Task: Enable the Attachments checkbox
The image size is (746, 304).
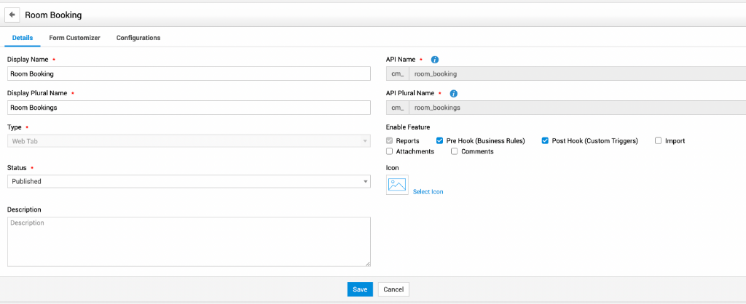Action: pos(390,152)
